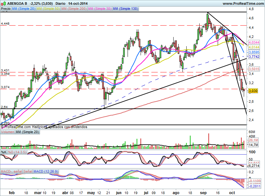Screen dimensions: 265x196
Task: Click the sep label on time axis
Action: point(203,193)
